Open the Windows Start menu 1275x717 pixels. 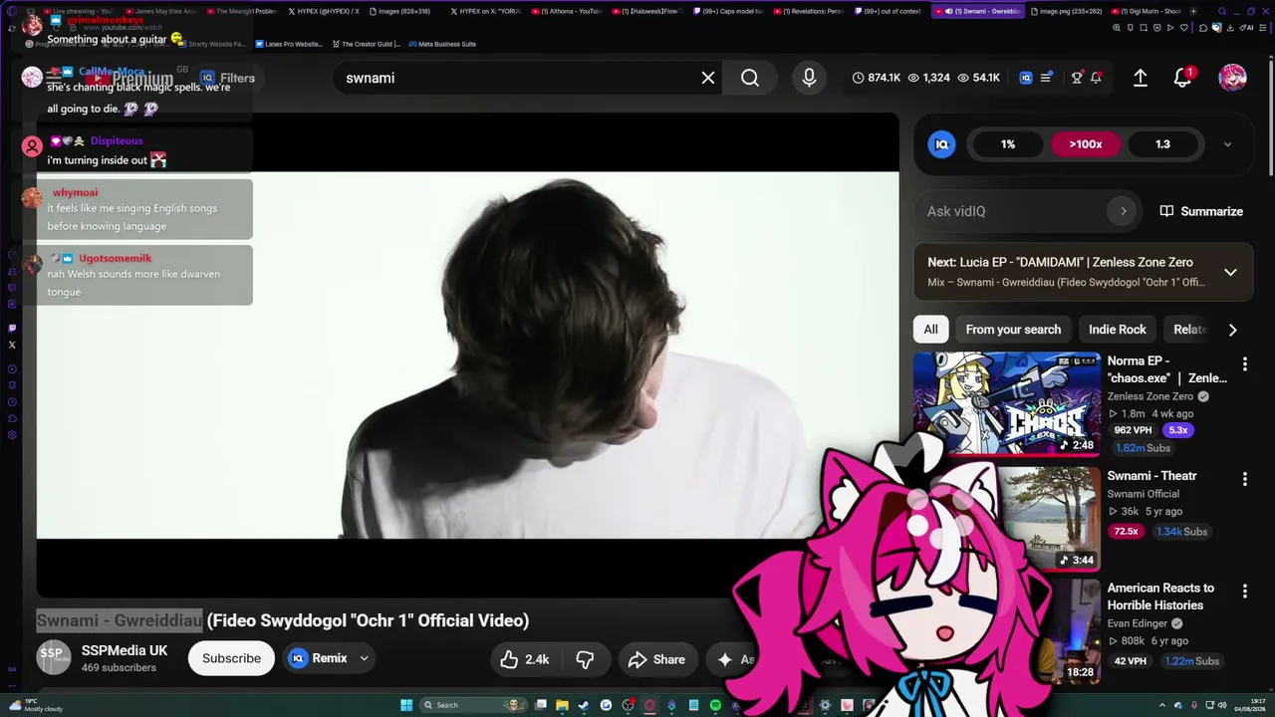(406, 705)
